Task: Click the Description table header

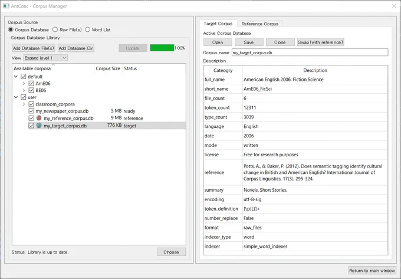Action: (x=315, y=70)
